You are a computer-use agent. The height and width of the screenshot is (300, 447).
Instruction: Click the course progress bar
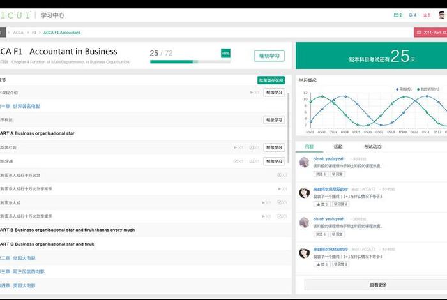point(190,61)
